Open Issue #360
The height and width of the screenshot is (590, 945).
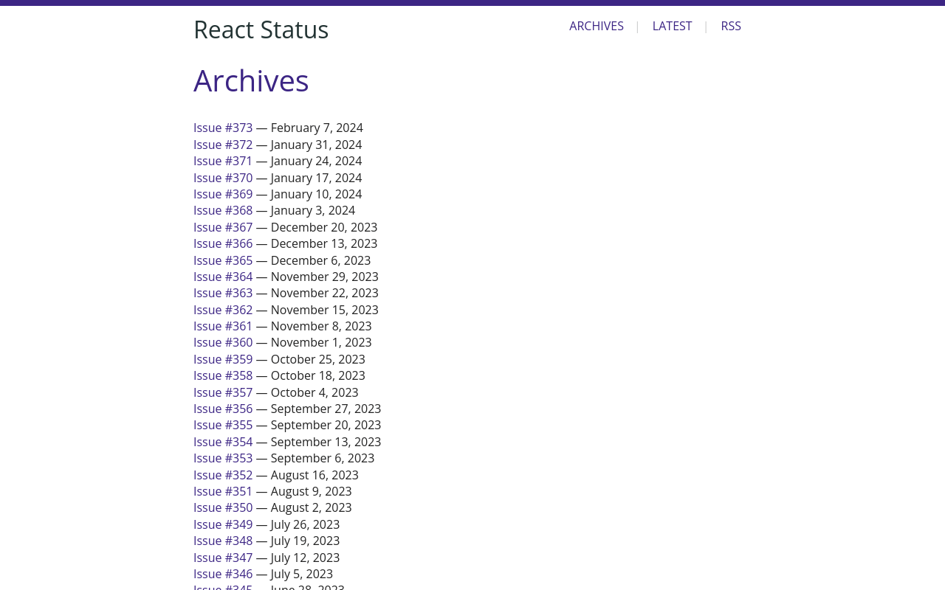223,342
